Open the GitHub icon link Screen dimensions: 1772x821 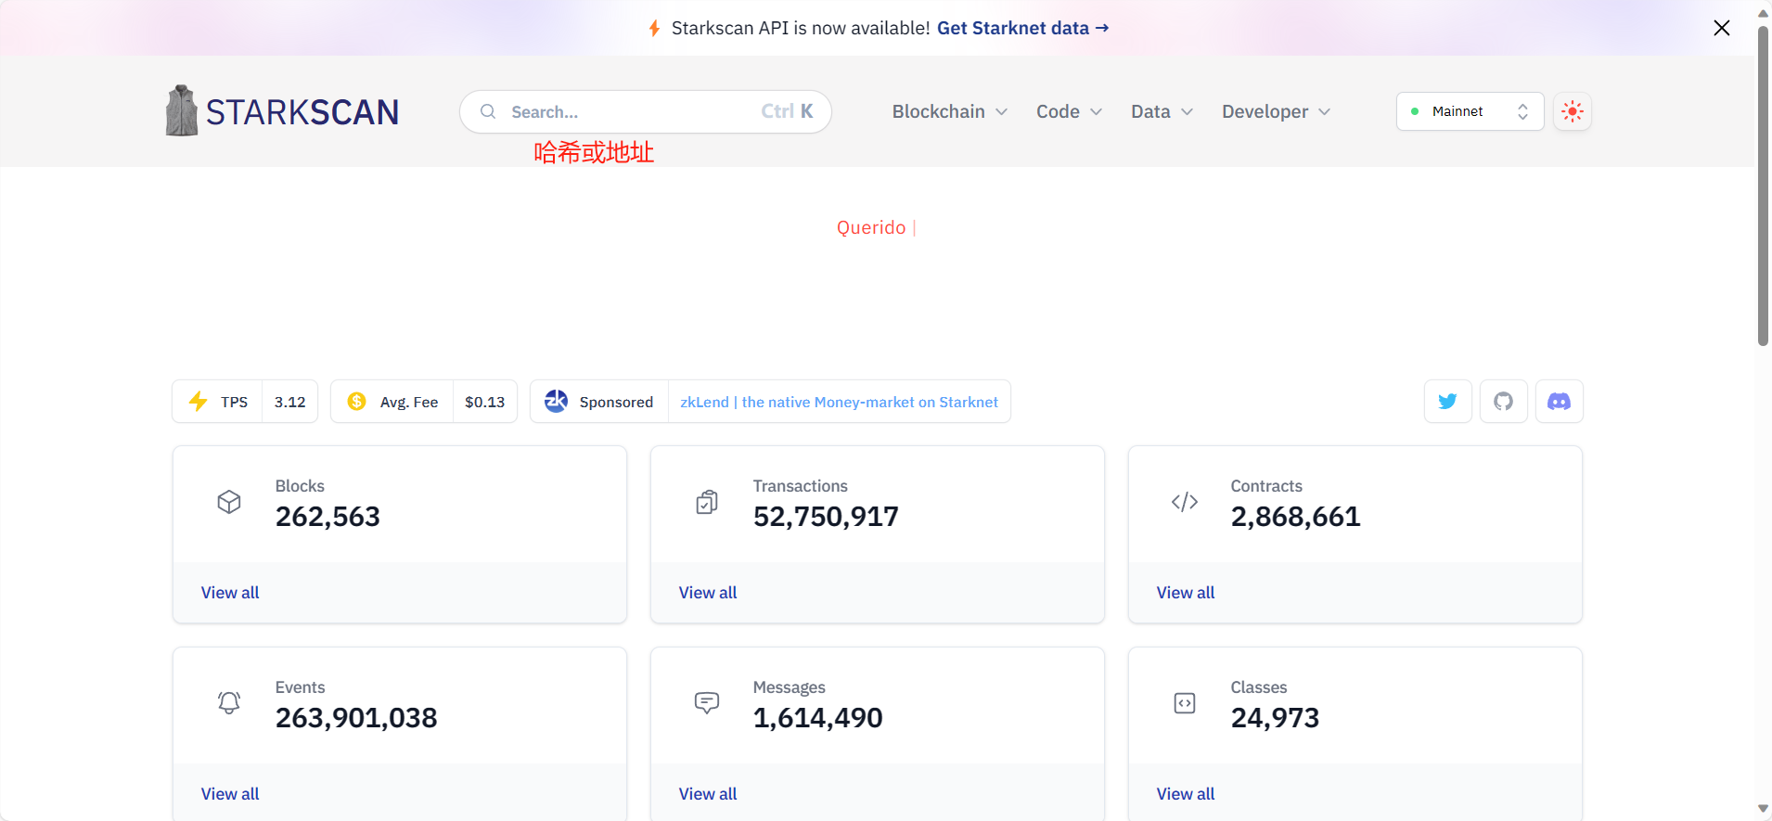coord(1503,402)
